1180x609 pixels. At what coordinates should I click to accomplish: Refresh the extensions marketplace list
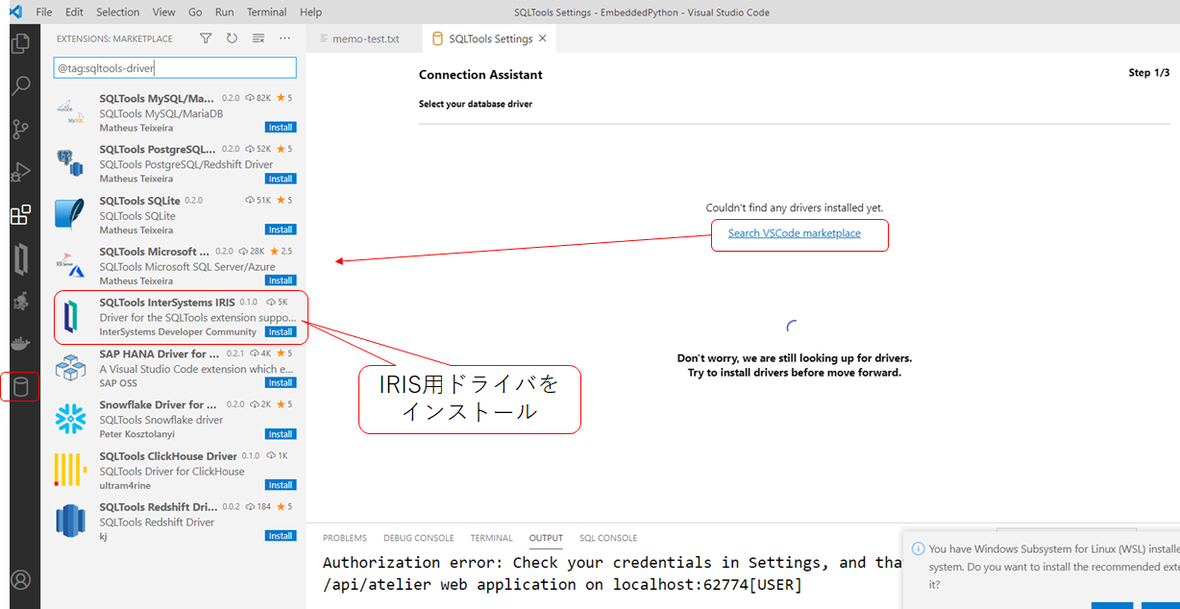[232, 38]
